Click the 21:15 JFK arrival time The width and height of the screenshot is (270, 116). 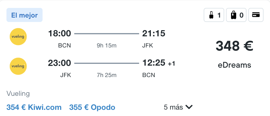tap(153, 33)
